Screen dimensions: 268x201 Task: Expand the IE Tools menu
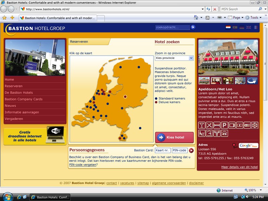[254, 17]
